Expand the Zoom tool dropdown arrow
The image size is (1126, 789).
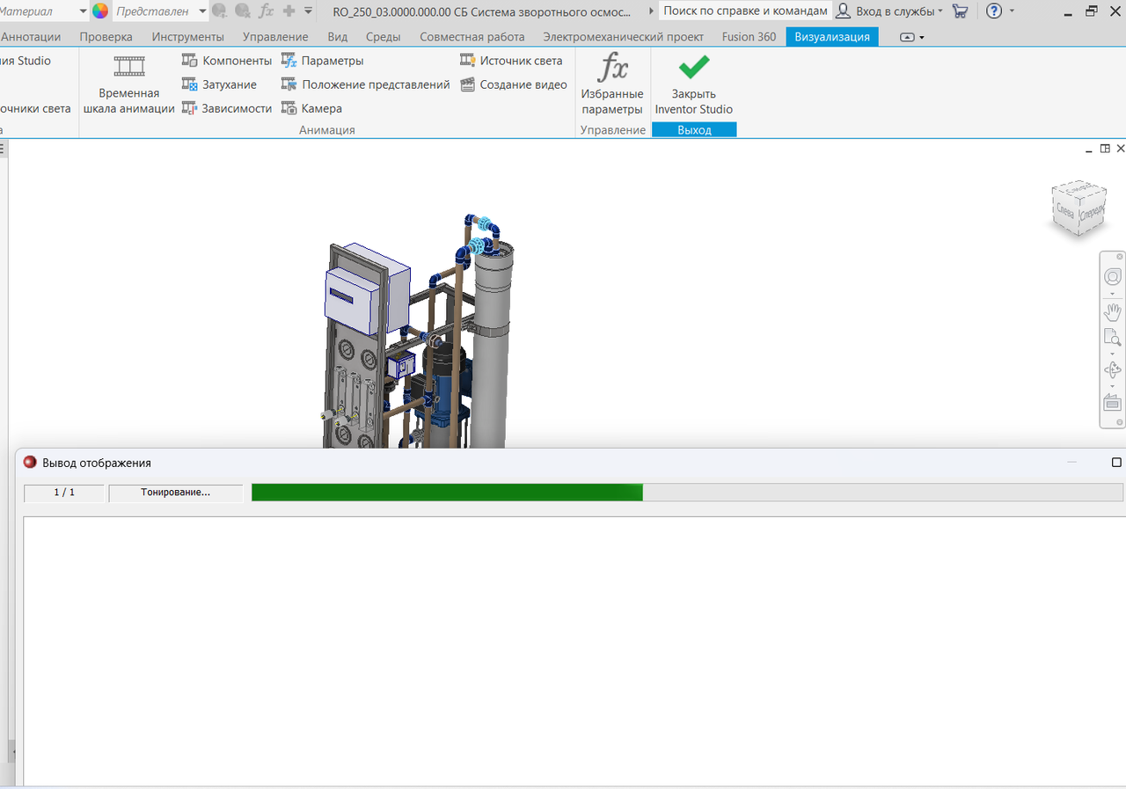[x=1113, y=354]
